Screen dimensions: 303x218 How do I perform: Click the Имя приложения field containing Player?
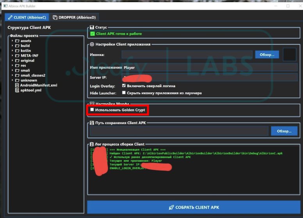(x=209, y=68)
